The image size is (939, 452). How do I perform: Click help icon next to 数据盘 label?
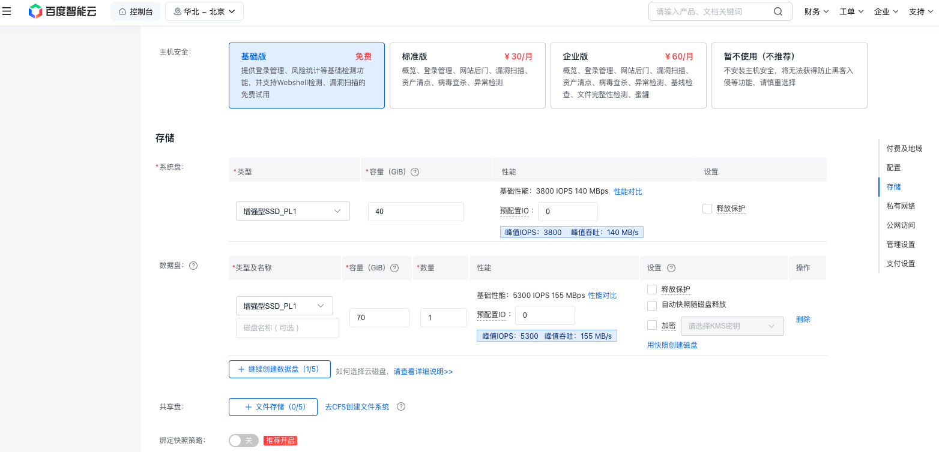[193, 266]
